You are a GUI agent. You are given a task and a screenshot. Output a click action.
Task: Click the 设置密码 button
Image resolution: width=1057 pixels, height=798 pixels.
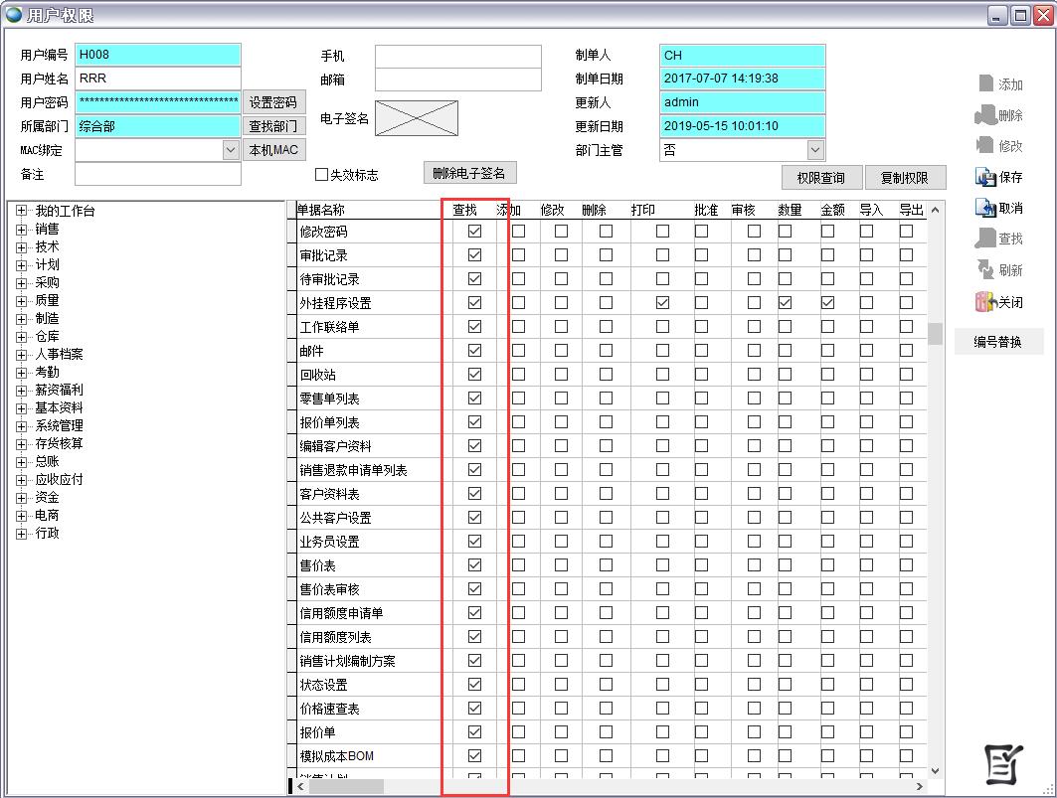click(x=272, y=102)
